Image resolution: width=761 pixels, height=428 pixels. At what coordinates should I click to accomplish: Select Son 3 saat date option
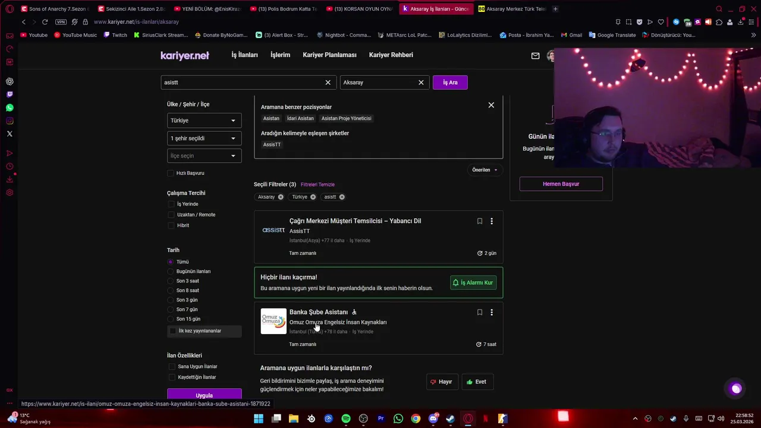(x=171, y=281)
